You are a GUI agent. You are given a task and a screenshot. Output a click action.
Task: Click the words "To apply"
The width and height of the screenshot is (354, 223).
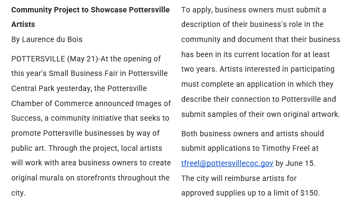pyautogui.click(x=196, y=10)
